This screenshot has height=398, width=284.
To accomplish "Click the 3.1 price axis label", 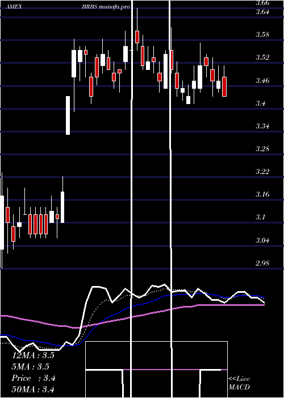I will [x=260, y=217].
